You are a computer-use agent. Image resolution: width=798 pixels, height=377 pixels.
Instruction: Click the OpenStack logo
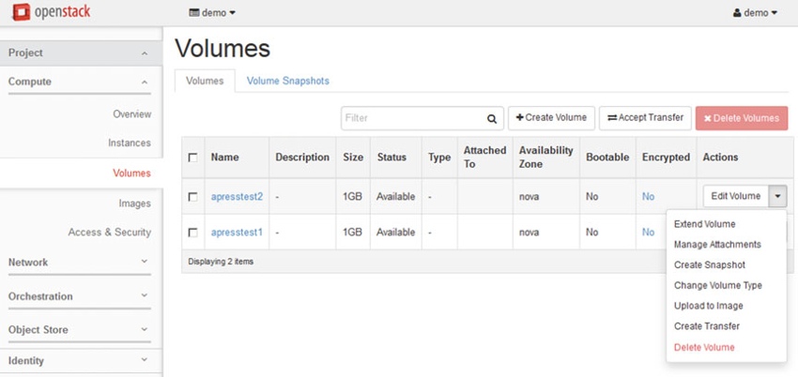click(x=52, y=11)
